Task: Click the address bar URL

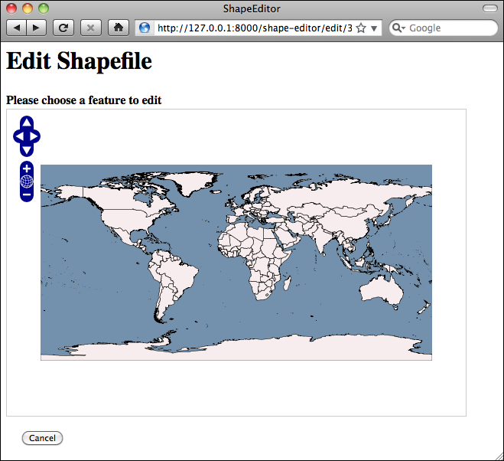Action: [255, 28]
